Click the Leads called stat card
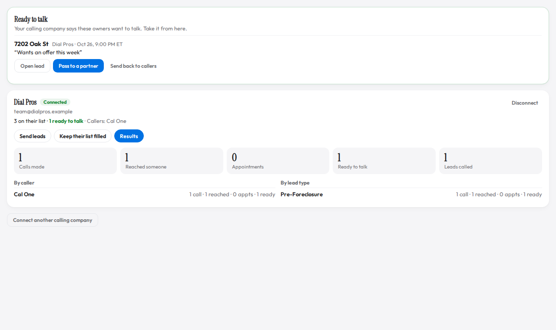The width and height of the screenshot is (556, 330). 490,161
